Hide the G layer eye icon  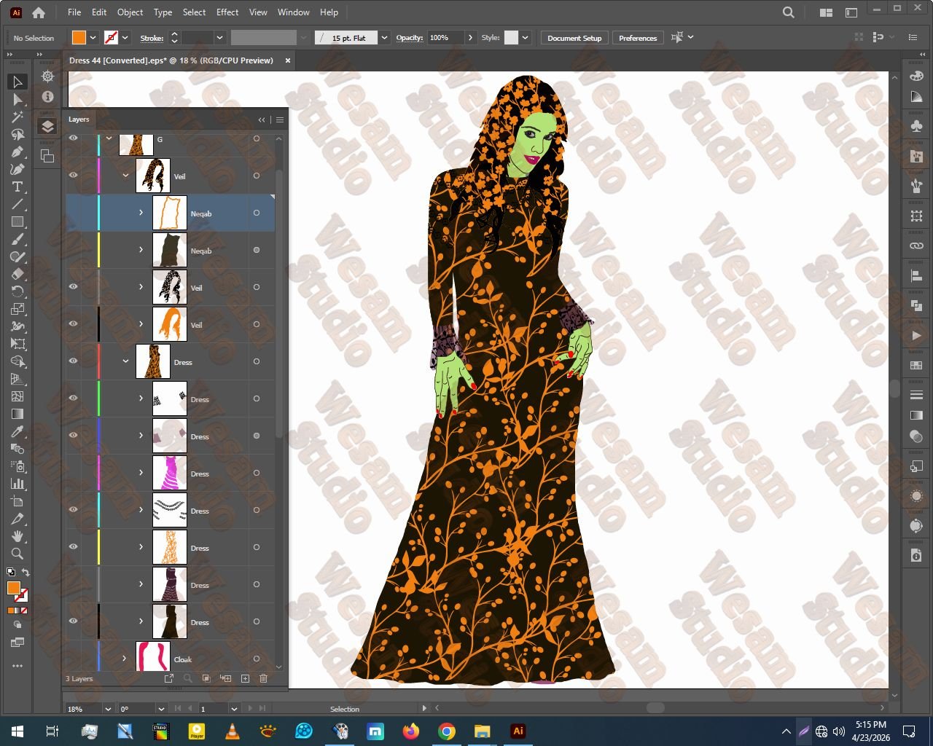[73, 138]
